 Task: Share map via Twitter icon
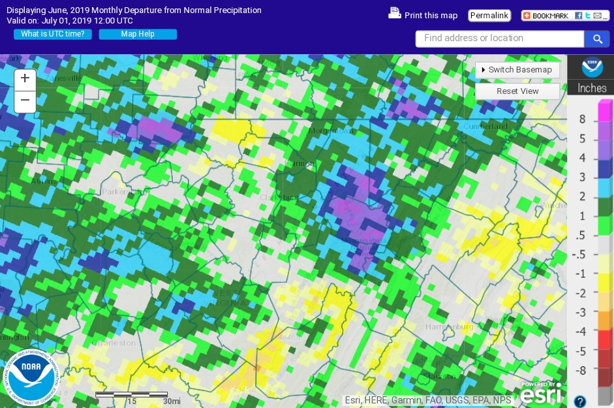click(587, 16)
